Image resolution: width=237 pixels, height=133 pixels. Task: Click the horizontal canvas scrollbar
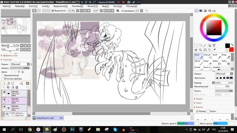[x=111, y=113]
